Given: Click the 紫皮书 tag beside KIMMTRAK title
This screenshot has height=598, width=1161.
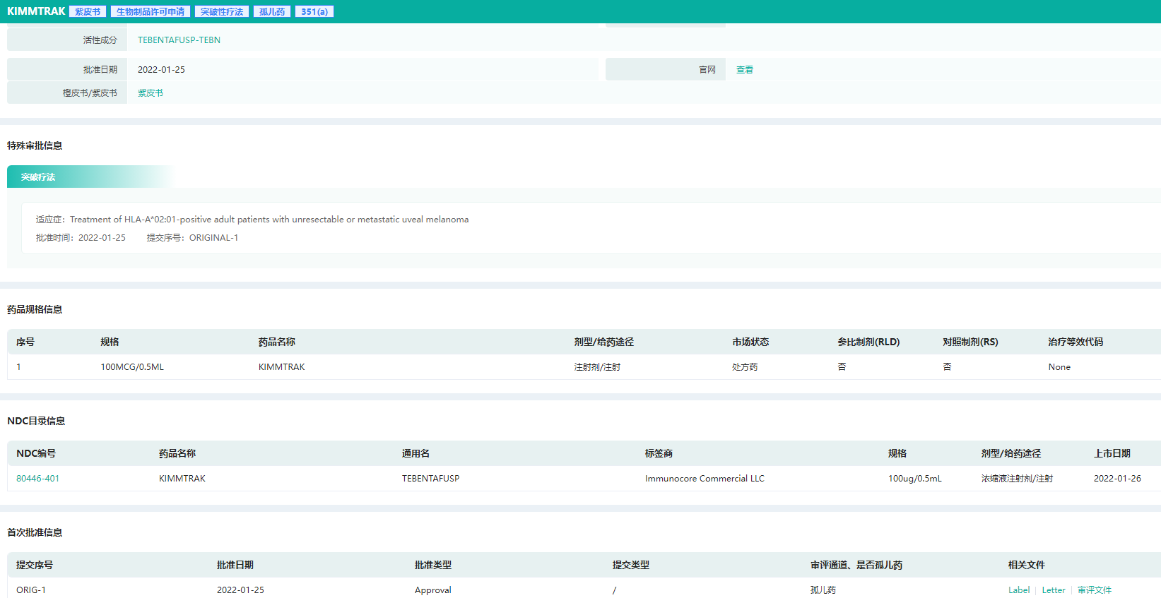Looking at the screenshot, I should (x=88, y=12).
